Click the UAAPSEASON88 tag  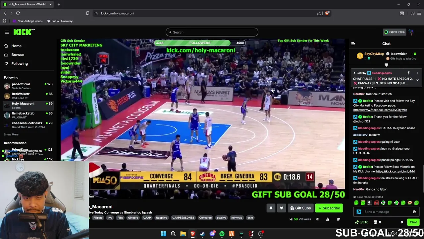(x=183, y=218)
